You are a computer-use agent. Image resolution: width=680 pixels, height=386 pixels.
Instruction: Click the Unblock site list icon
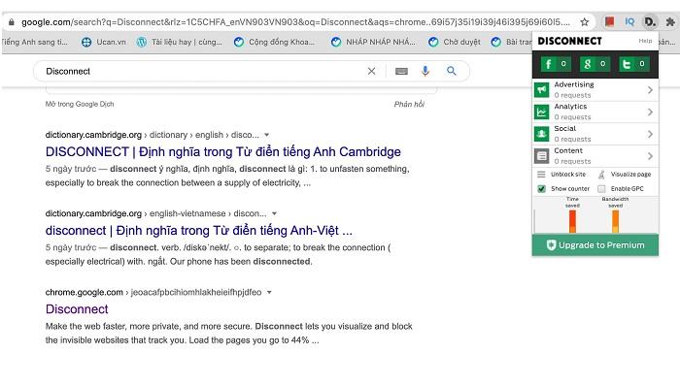541,175
